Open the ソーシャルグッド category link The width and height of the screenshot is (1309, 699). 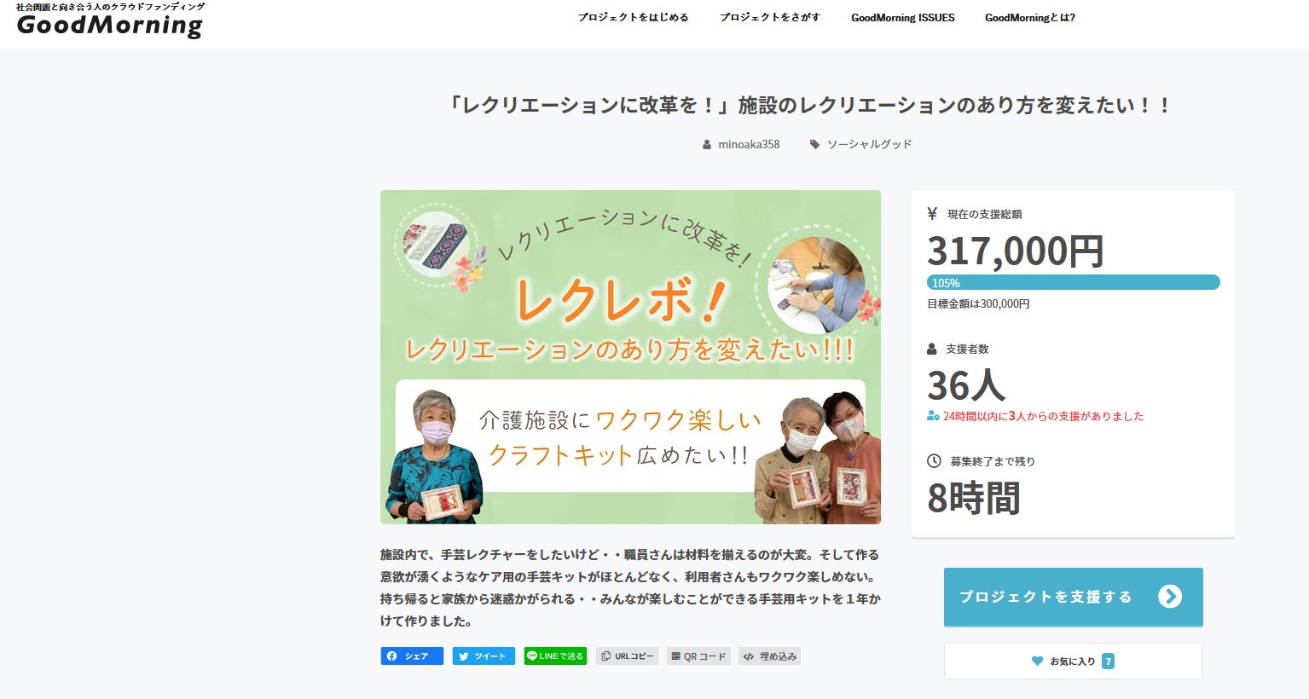pos(869,145)
